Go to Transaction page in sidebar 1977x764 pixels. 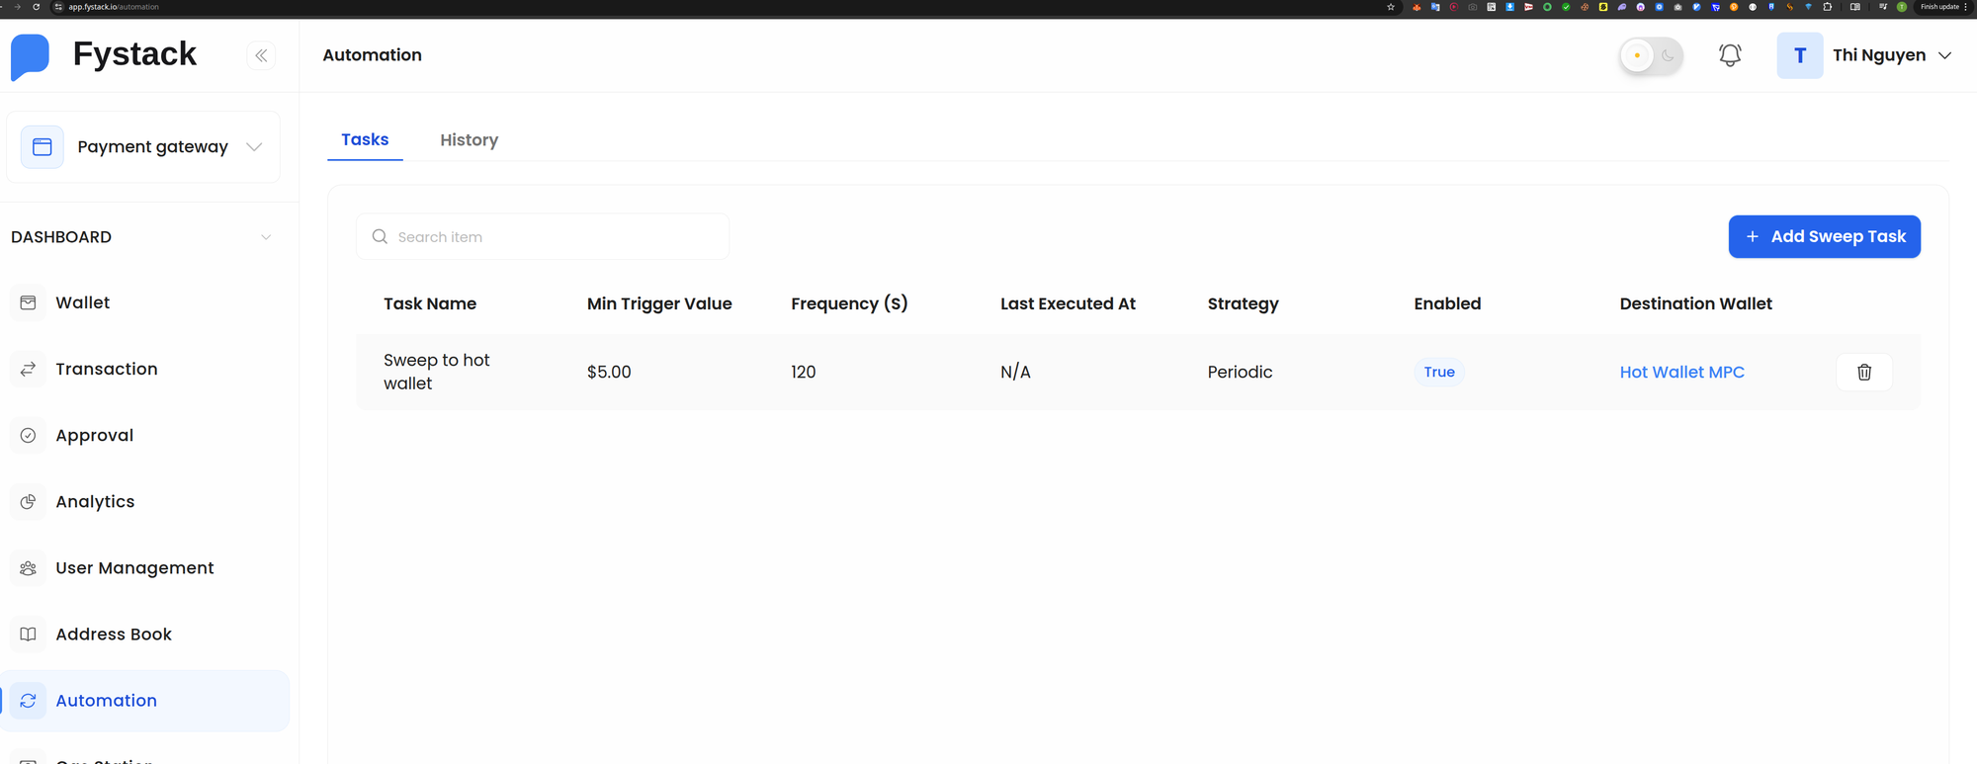point(106,369)
